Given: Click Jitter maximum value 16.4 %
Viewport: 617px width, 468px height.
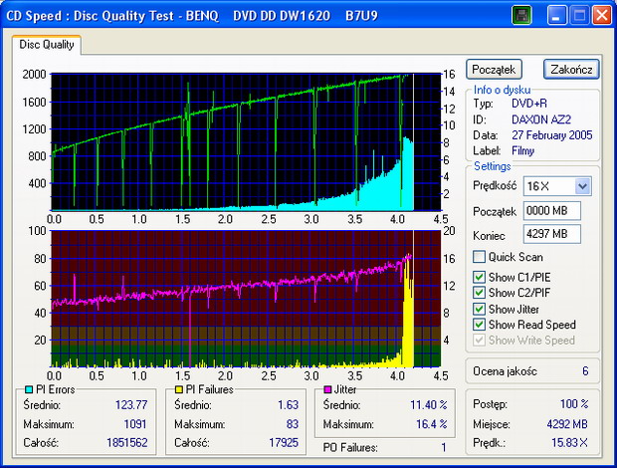Looking at the screenshot, I should pos(432,424).
